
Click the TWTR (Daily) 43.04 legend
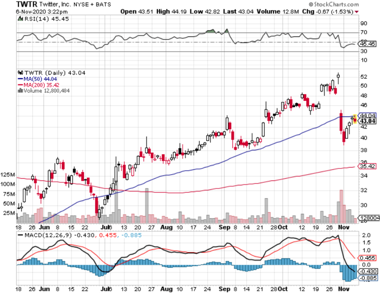55,73
